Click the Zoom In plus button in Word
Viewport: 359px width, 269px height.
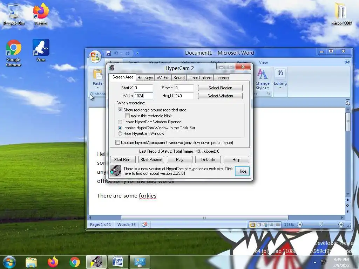[x=341, y=225]
